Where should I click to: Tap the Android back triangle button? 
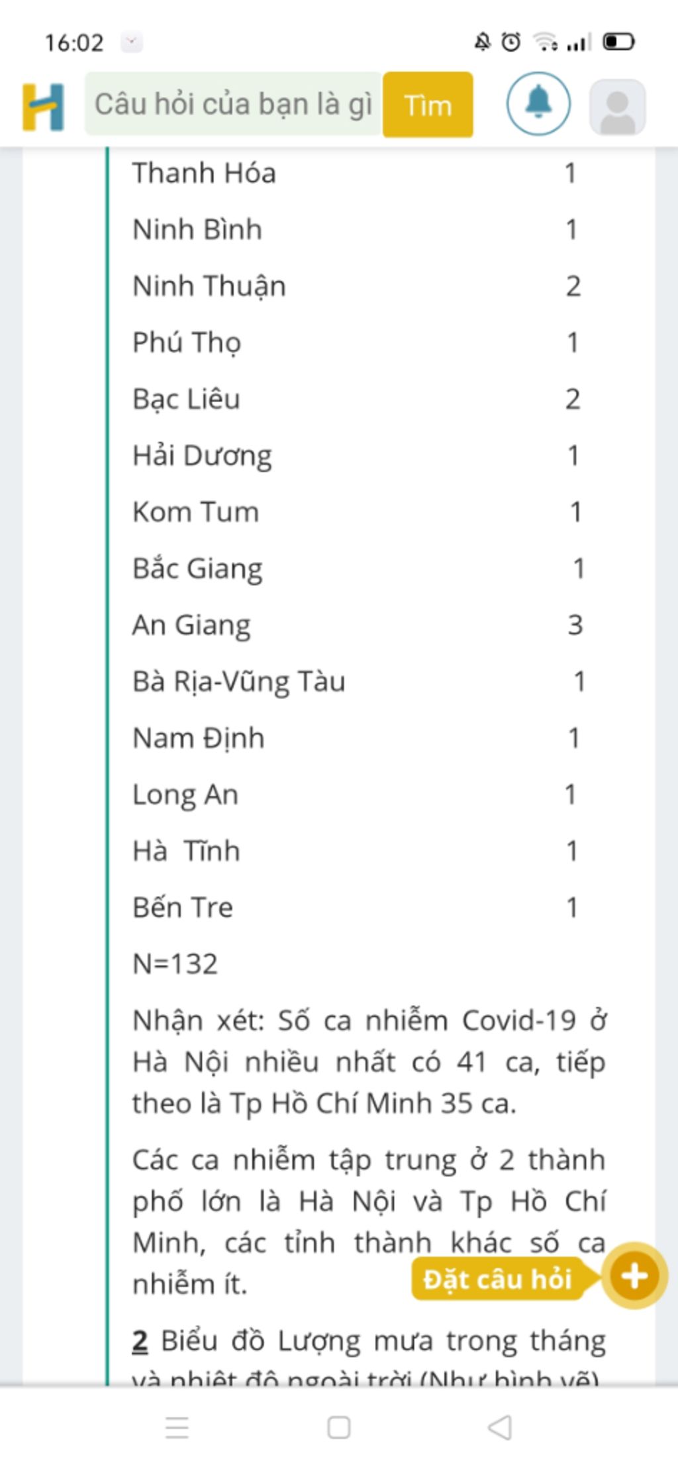(500, 1428)
